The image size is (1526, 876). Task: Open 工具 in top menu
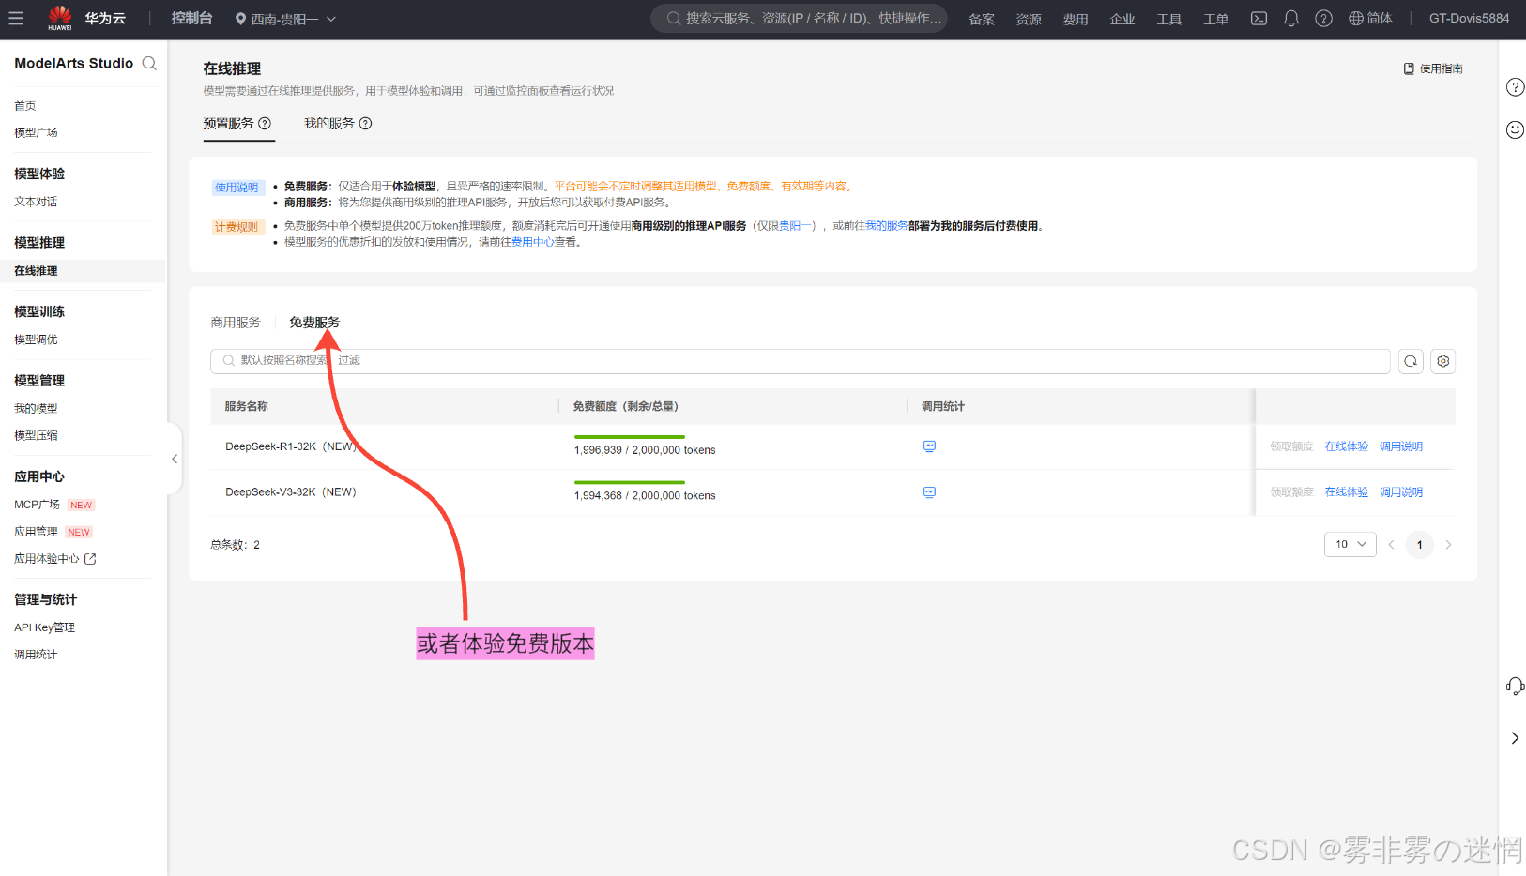pos(1169,19)
